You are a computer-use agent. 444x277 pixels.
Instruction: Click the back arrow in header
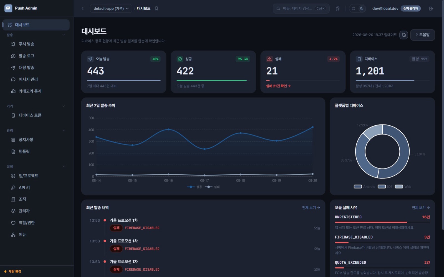point(82,9)
